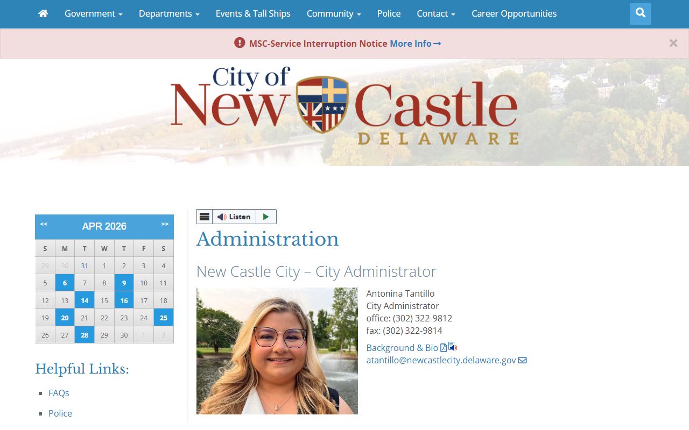This screenshot has width=689, height=430.
Task: Click the City of New Castle logo
Action: 344,106
